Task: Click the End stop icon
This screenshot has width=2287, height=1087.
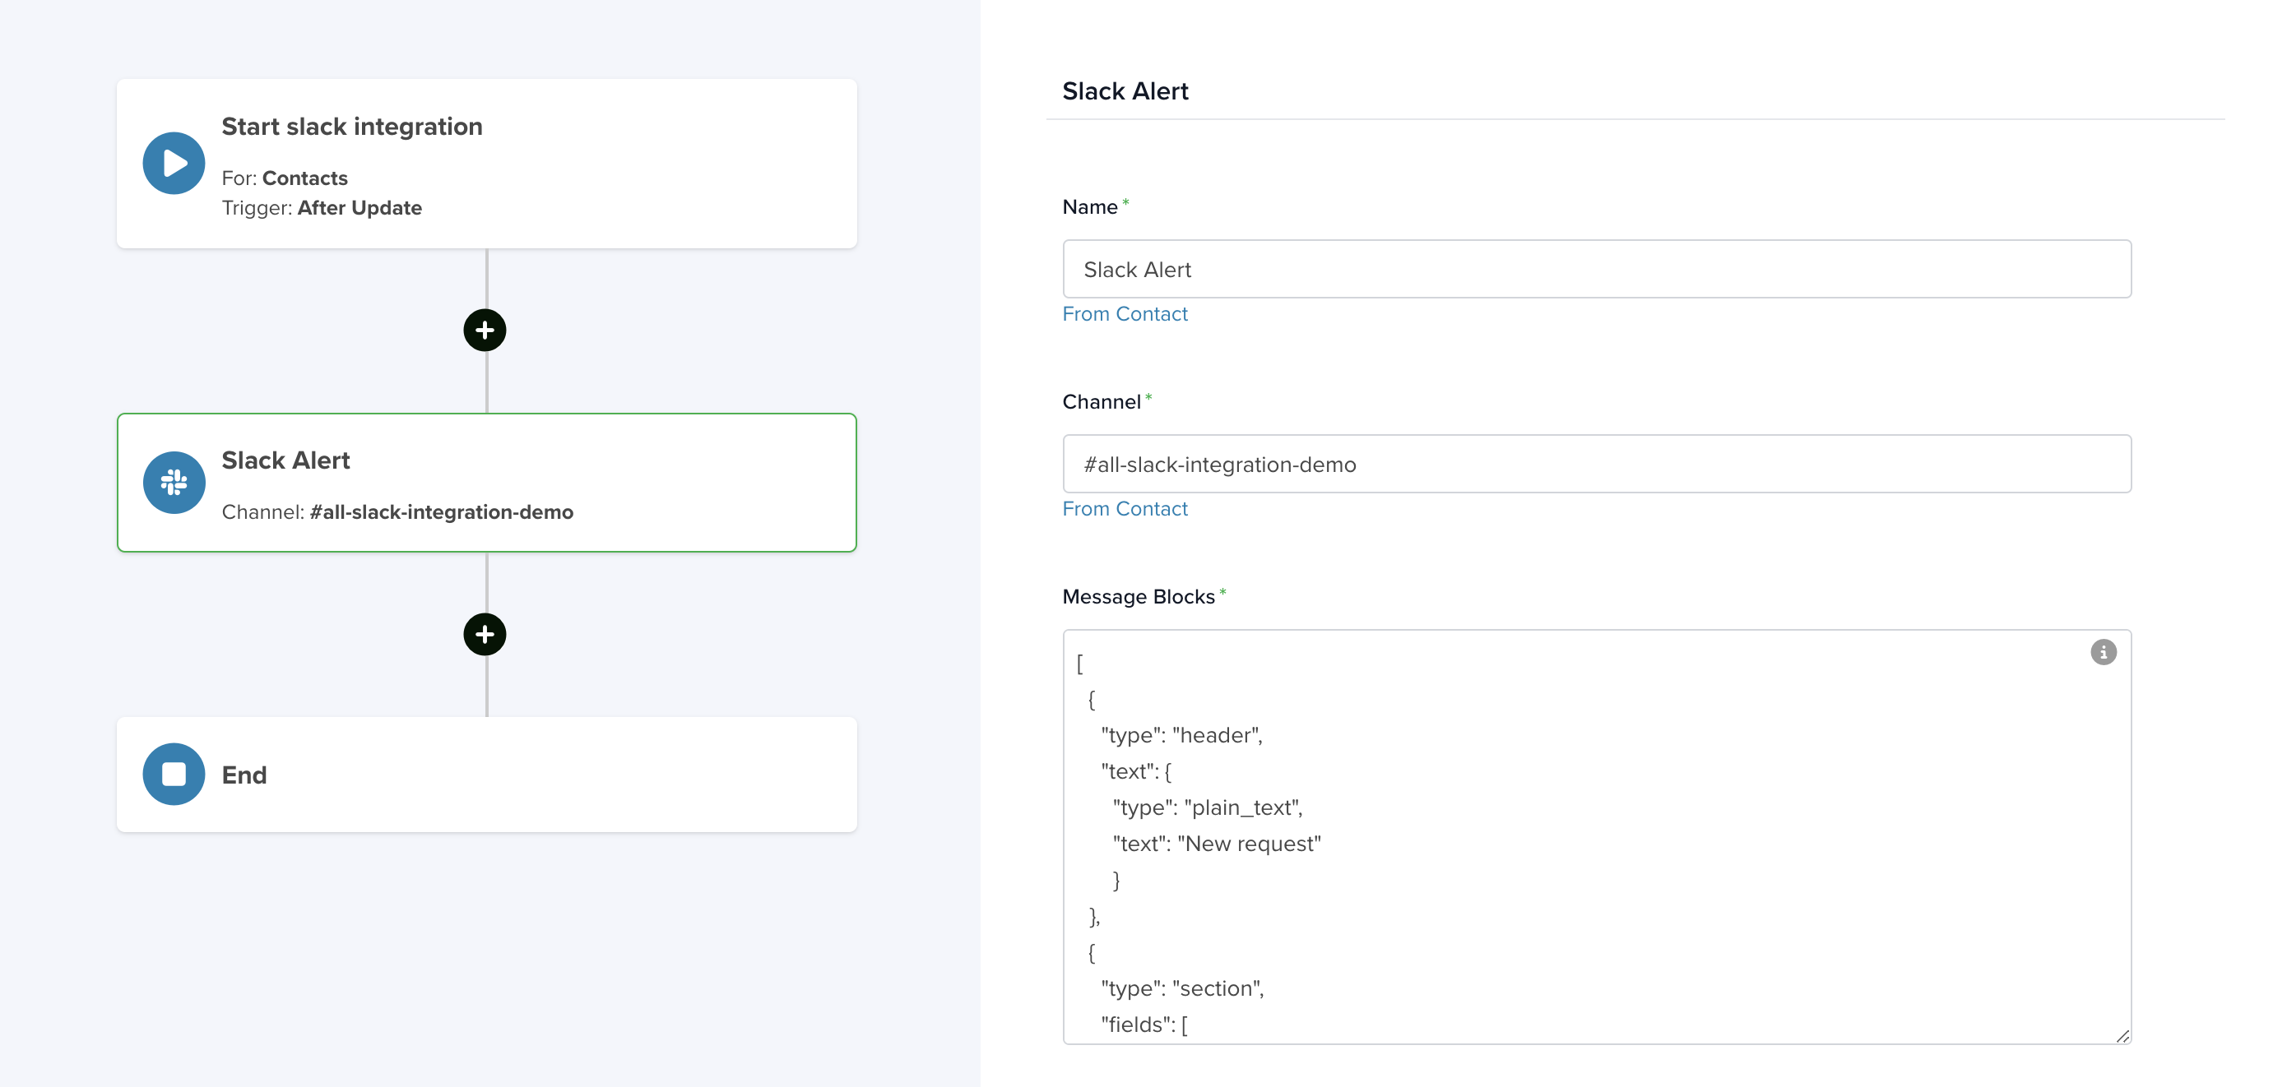Action: click(x=174, y=774)
